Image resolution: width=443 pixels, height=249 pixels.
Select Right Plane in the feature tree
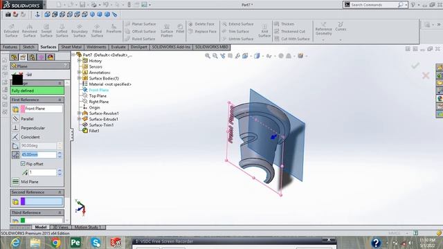[x=98, y=102]
